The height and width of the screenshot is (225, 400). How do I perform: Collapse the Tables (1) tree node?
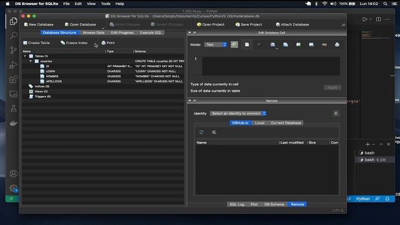pyautogui.click(x=25, y=56)
